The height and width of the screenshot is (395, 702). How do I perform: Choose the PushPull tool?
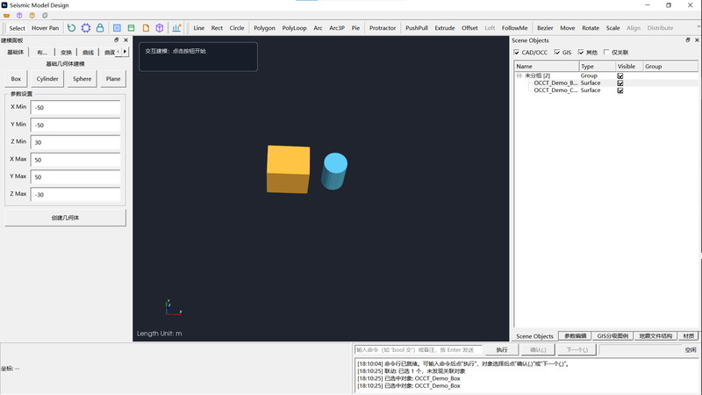pyautogui.click(x=417, y=28)
